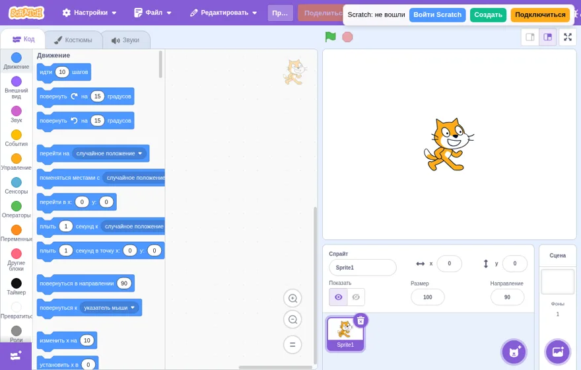
Task: Open the choose-a-sprite cat button
Action: [x=514, y=352]
